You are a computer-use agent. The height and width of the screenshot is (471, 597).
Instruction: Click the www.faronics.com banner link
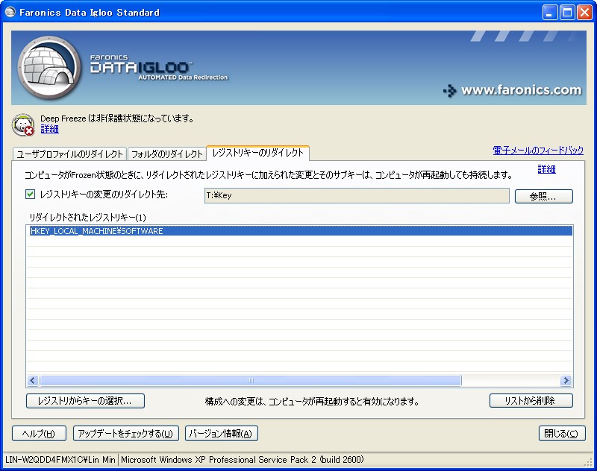click(513, 90)
